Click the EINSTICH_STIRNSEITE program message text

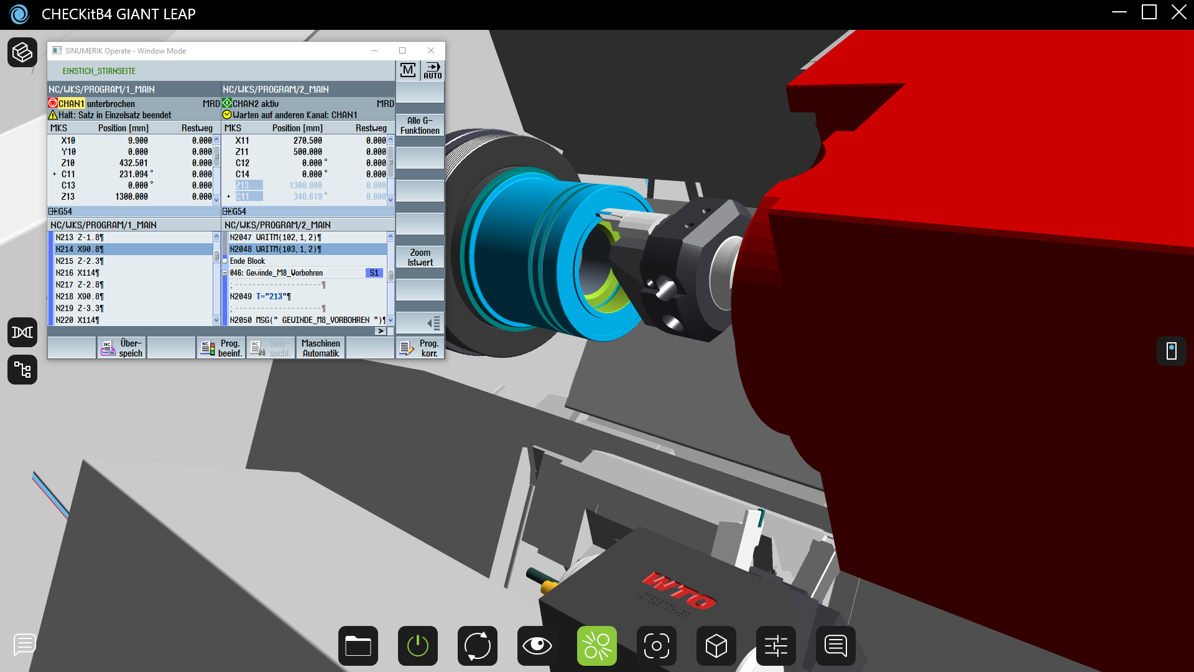click(x=99, y=71)
